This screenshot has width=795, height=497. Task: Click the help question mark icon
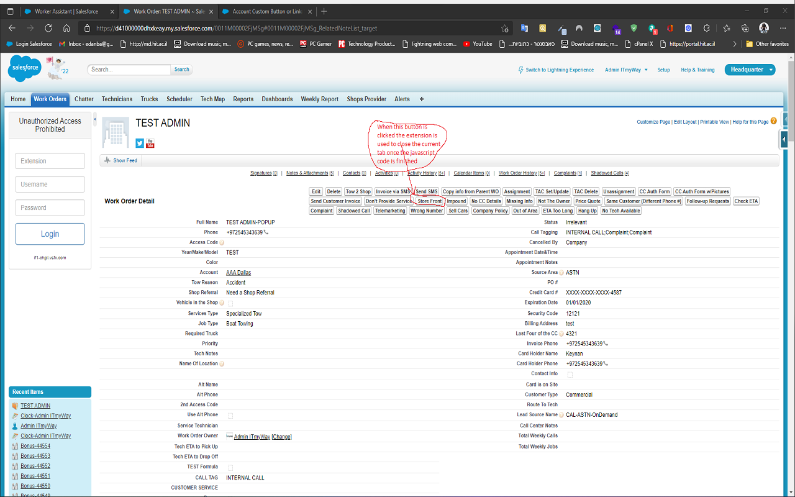773,121
